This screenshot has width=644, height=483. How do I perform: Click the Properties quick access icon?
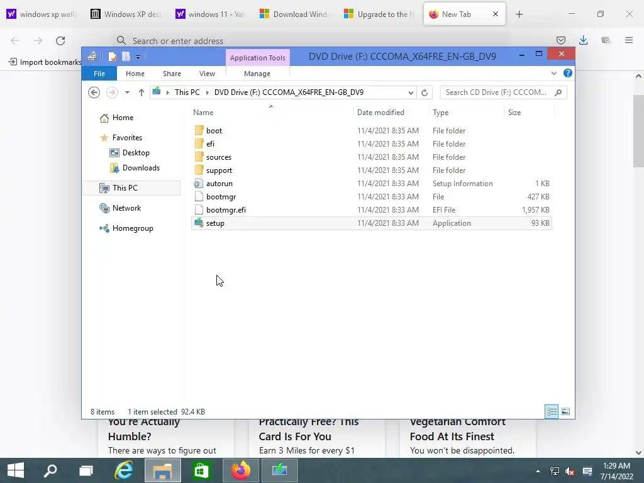pyautogui.click(x=112, y=57)
